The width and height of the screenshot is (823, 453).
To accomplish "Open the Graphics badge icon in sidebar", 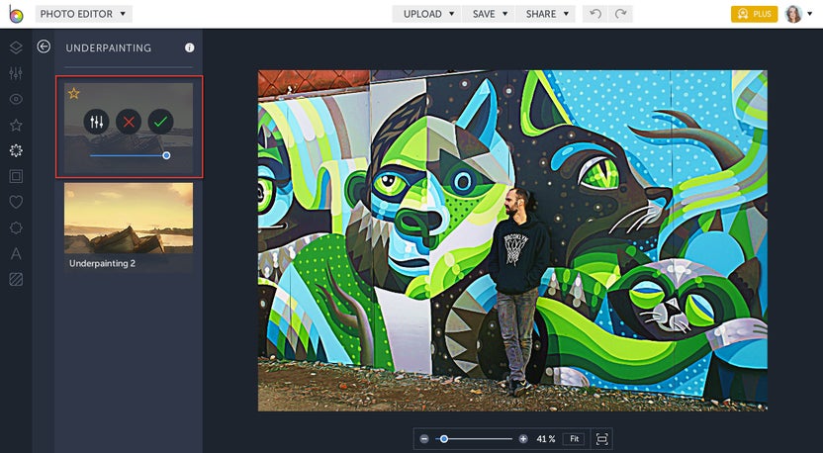I will coord(16,227).
